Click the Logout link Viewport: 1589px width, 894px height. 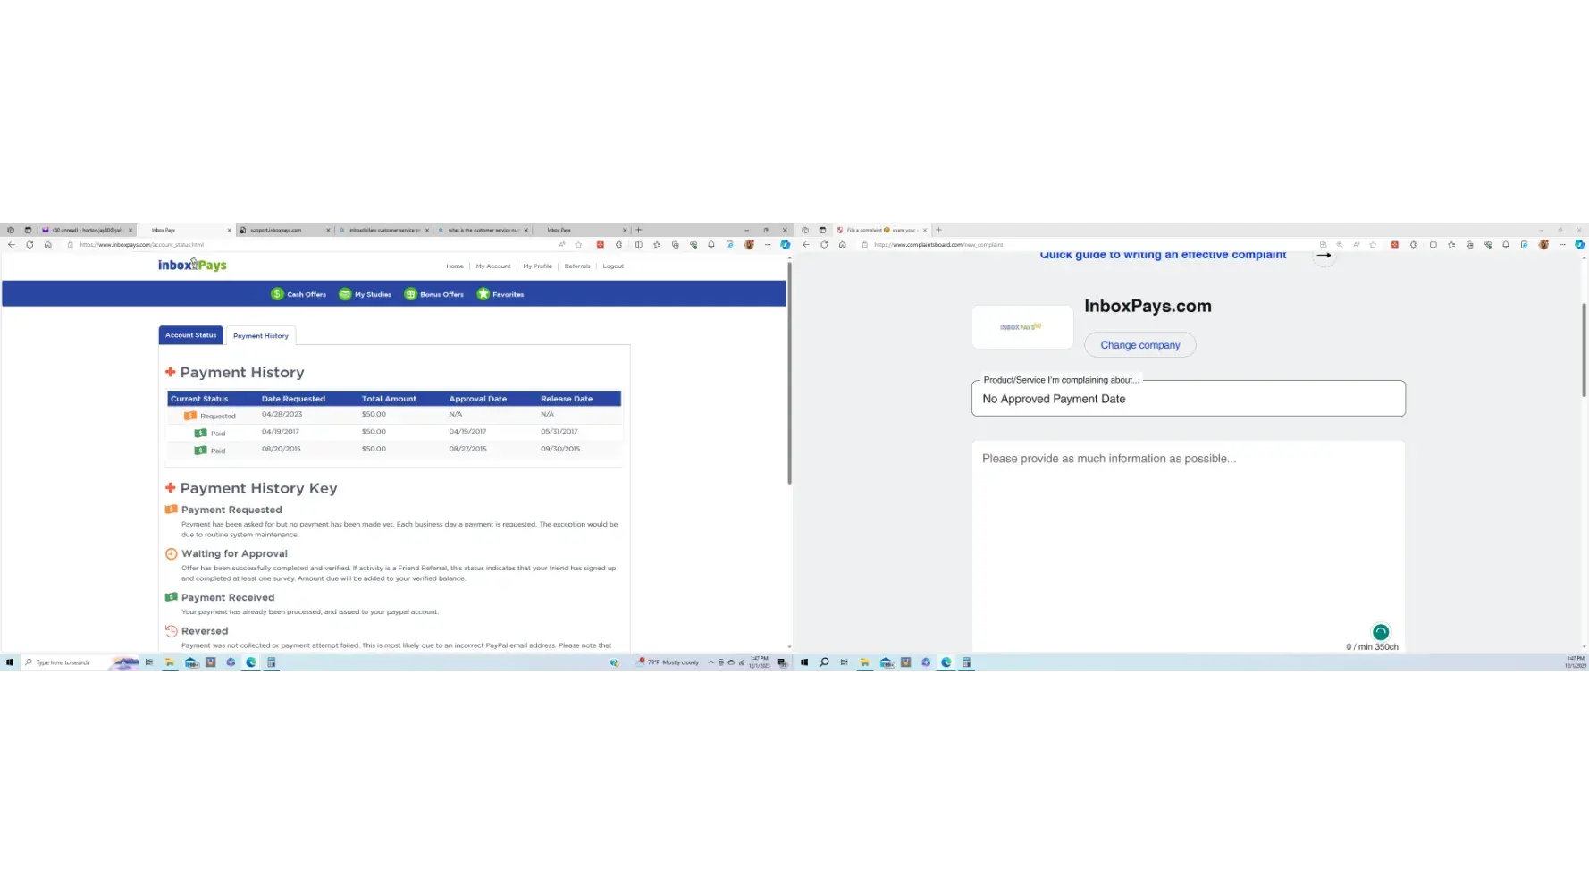pos(613,266)
